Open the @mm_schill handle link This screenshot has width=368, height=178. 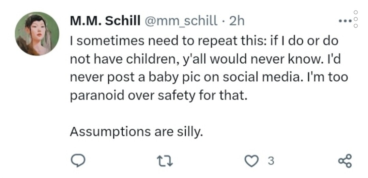(x=182, y=21)
